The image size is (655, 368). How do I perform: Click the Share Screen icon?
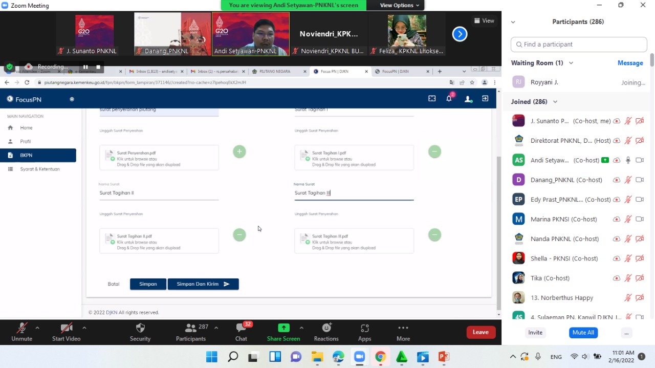[283, 328]
